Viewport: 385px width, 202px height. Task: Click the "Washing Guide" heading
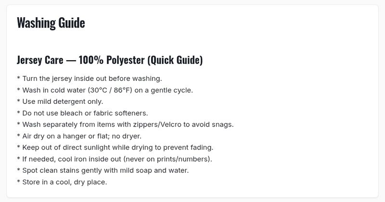pos(51,23)
